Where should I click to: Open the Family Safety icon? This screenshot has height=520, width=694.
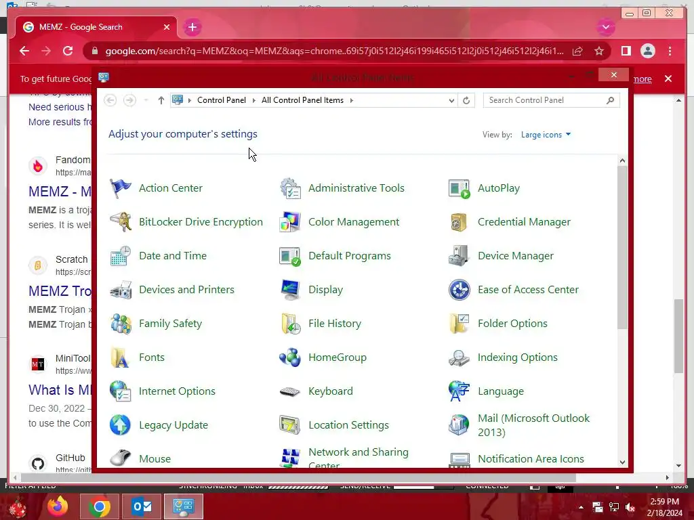(121, 324)
